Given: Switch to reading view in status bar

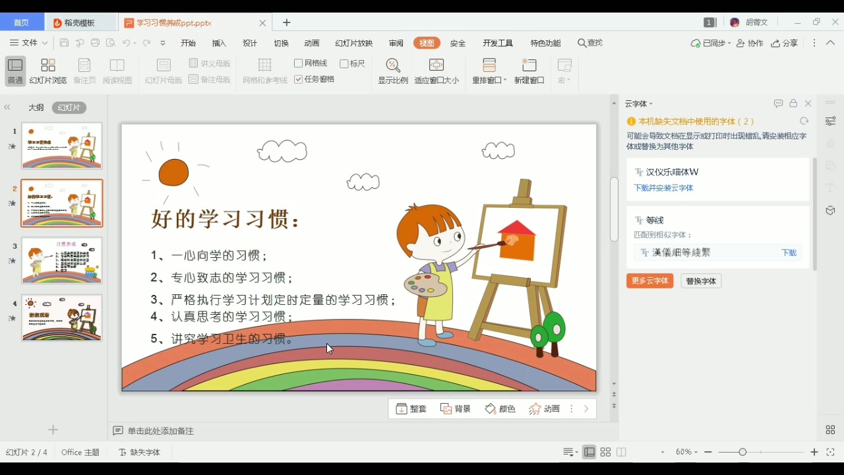Looking at the screenshot, I should (621, 452).
